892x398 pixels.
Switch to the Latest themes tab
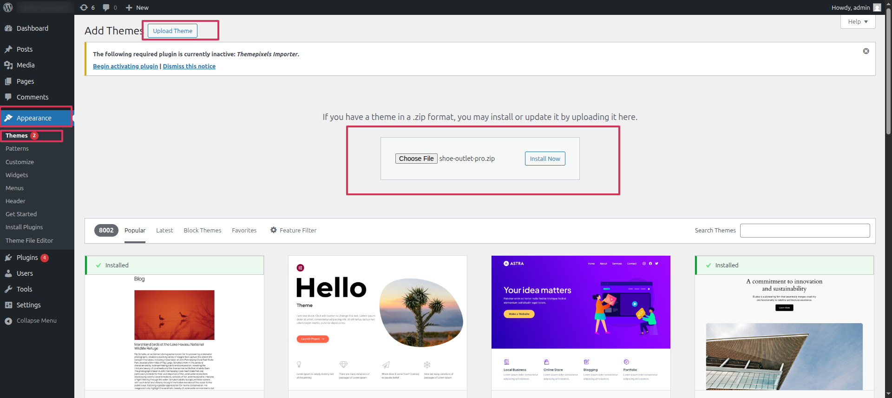click(x=164, y=230)
